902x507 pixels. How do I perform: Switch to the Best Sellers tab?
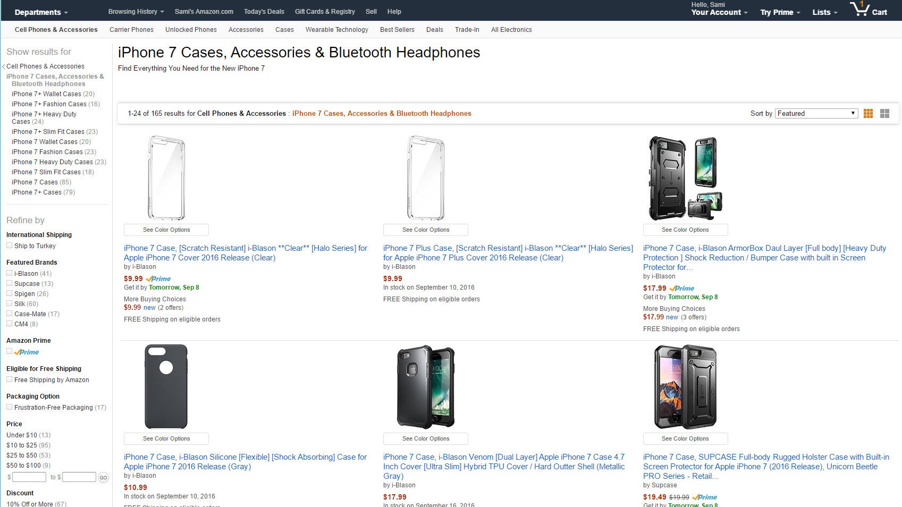click(397, 30)
